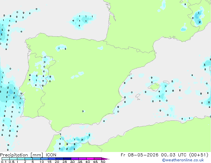The height and width of the screenshot is (163, 211).
Task: Pick the 0.5–1 mm legend swatch
Action: click(13, 159)
